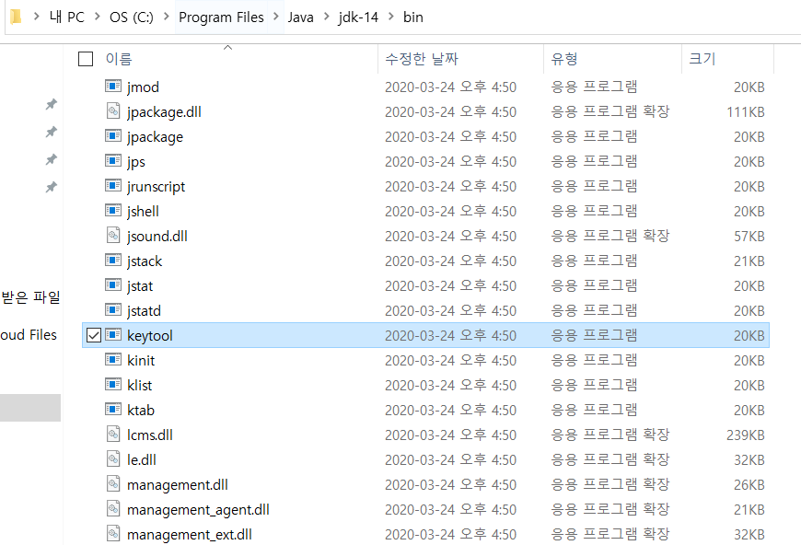The width and height of the screenshot is (801, 545).
Task: Click the topmost pin icon in the sidebar
Action: click(x=51, y=104)
